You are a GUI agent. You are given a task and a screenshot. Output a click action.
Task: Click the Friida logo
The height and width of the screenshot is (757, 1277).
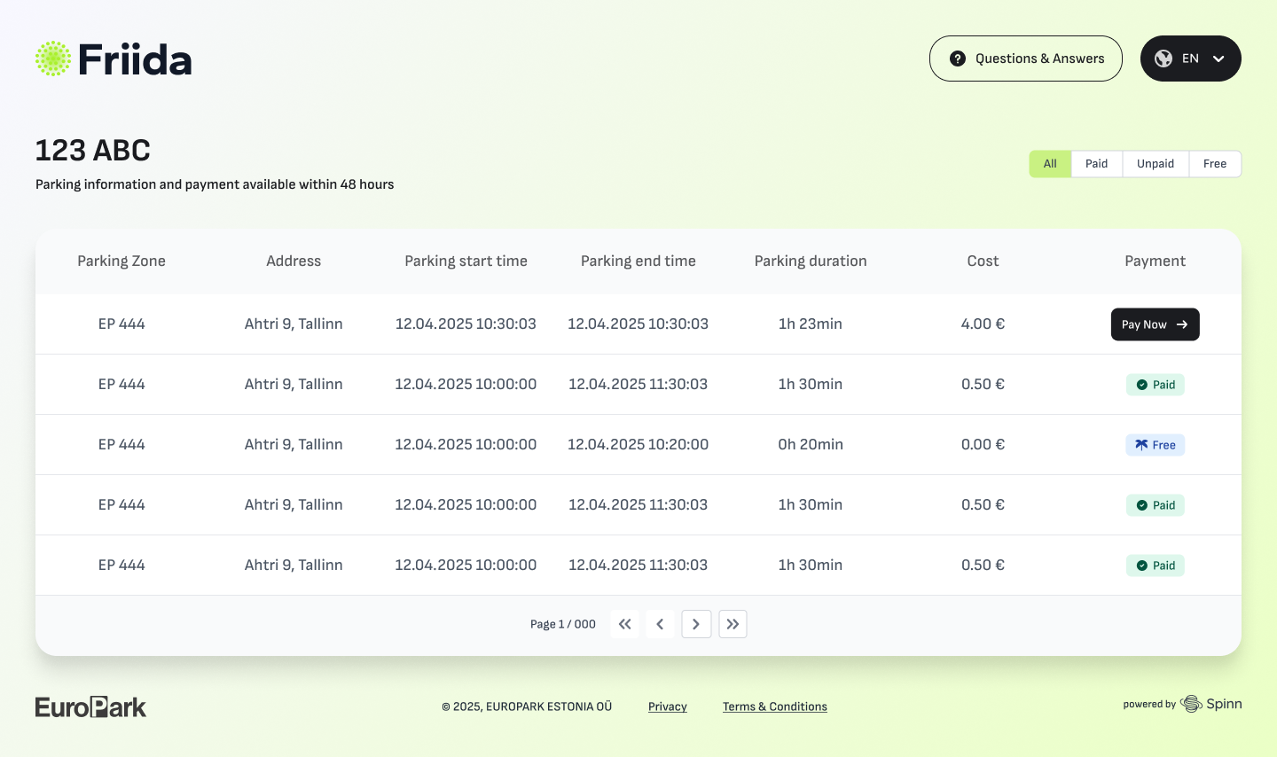click(114, 59)
